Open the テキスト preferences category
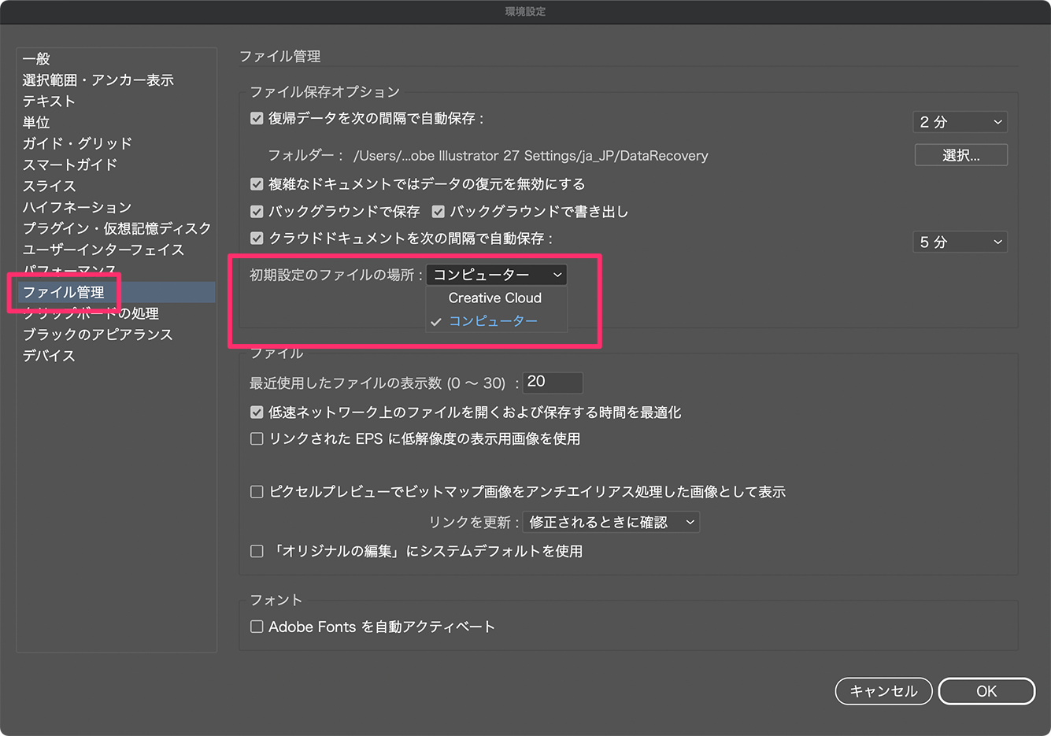1051x736 pixels. click(48, 101)
